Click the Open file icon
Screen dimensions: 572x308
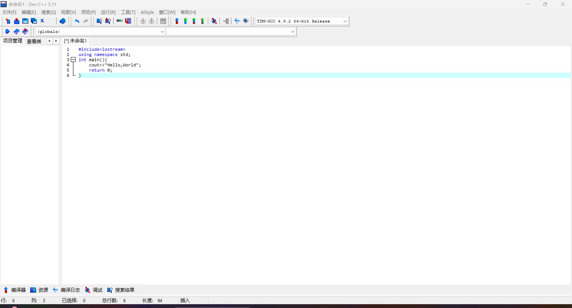17,21
